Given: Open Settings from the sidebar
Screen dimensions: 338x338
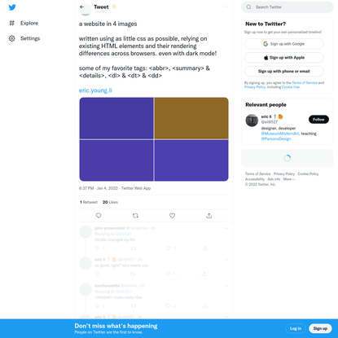Looking at the screenshot, I should click(24, 38).
